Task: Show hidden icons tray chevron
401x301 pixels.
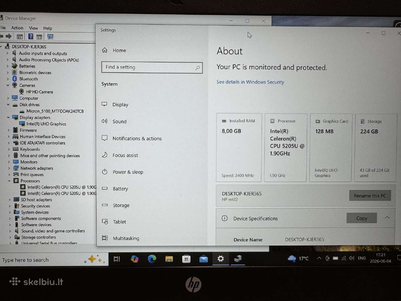Action: [319, 258]
